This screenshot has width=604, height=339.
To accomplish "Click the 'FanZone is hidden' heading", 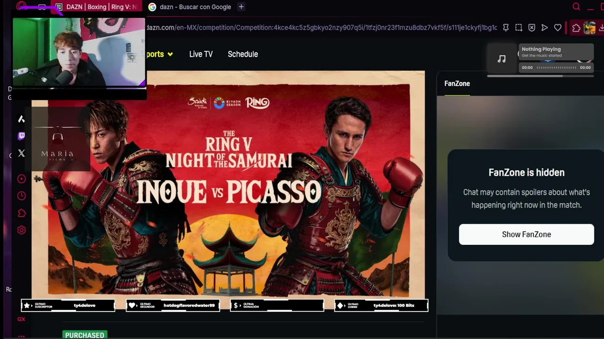I will (527, 172).
